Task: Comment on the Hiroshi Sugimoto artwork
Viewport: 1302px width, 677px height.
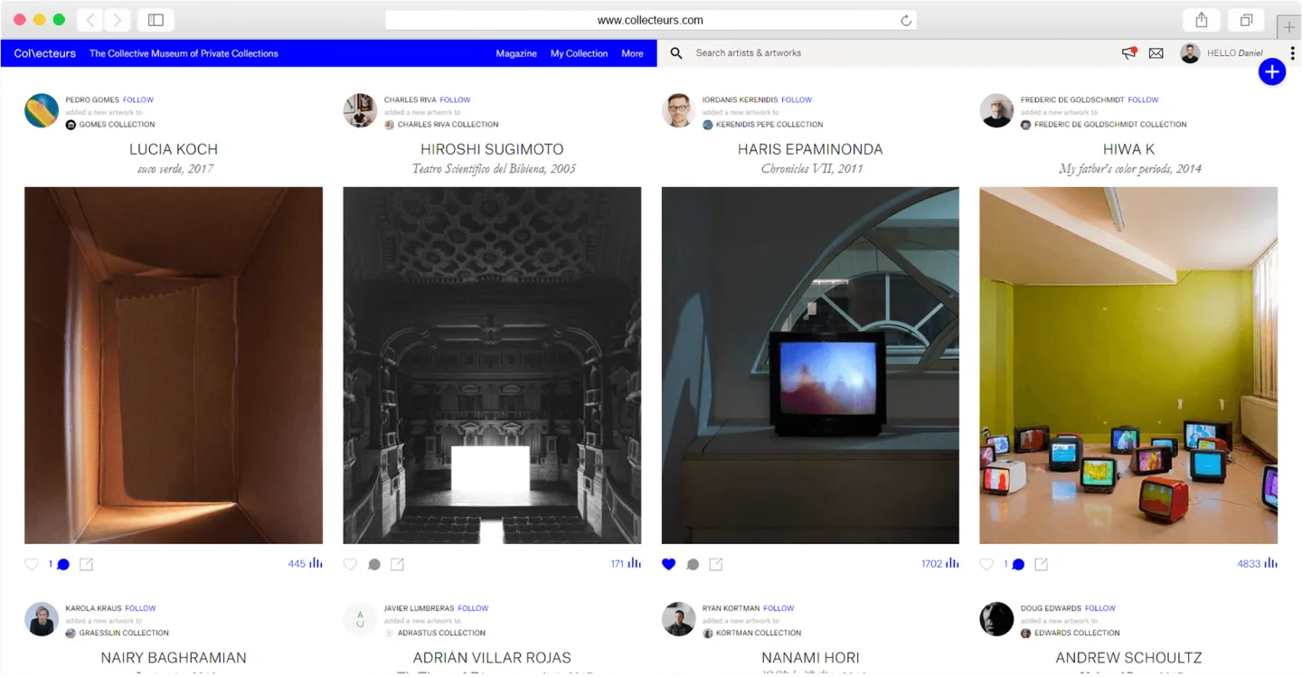Action: [374, 564]
